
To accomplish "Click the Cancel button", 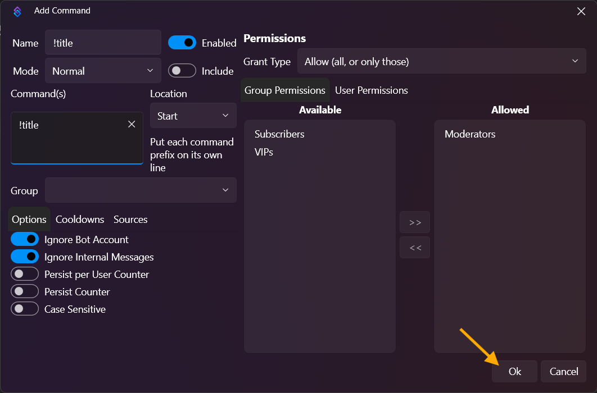I will point(563,372).
